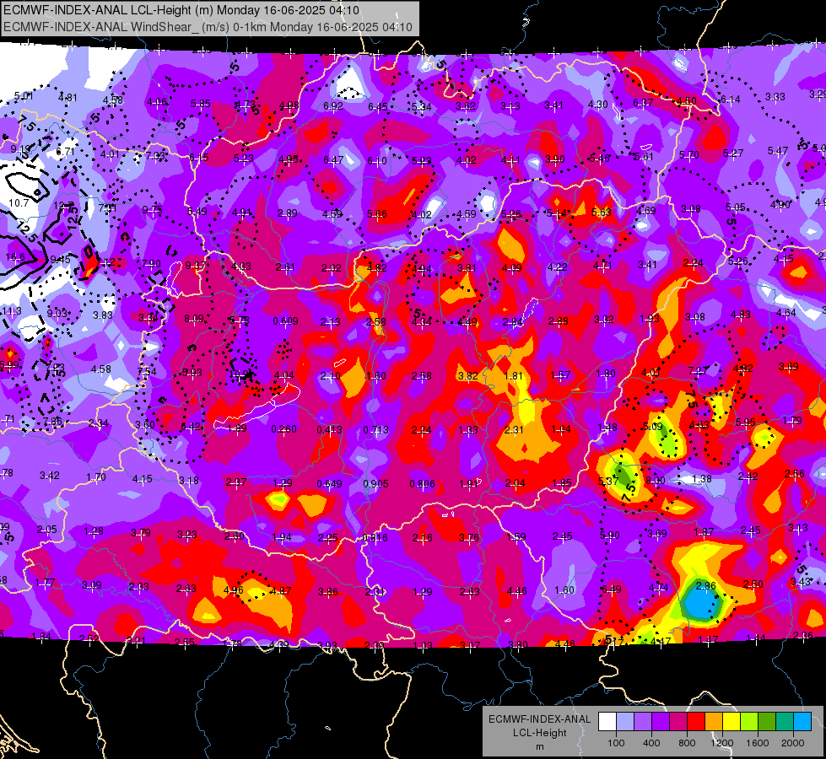Click the wind shear value 6.47

[333, 159]
